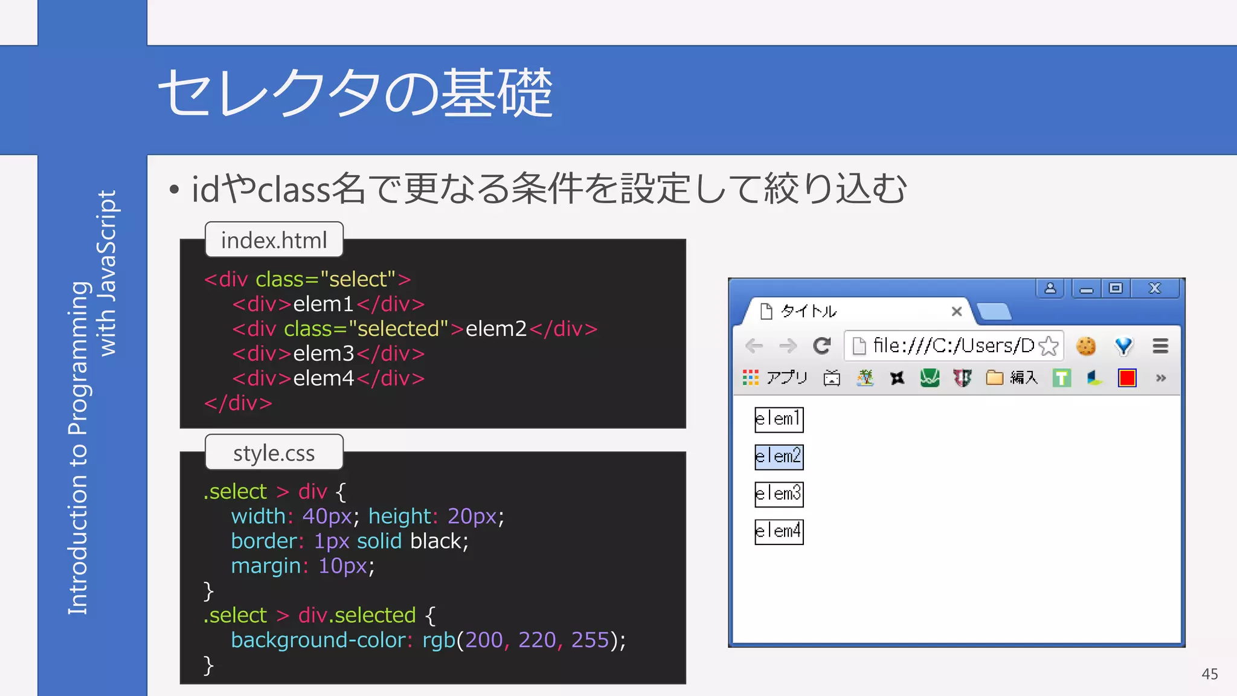The image size is (1237, 696).
Task: Open the red shield bookmark
Action: click(962, 378)
